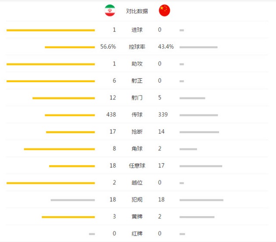The width and height of the screenshot is (276, 242).
Task: Select the 任意球 row label
Action: coord(137,166)
